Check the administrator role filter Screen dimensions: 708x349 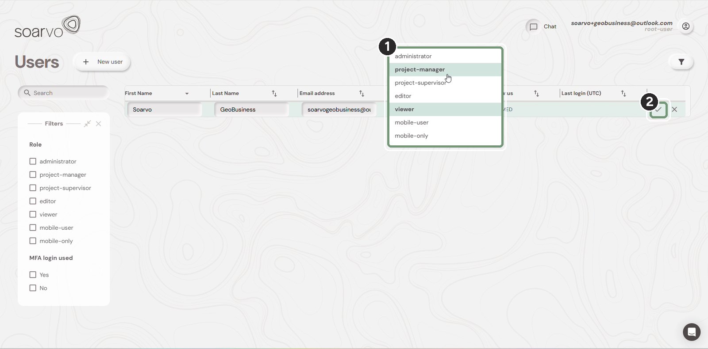33,161
